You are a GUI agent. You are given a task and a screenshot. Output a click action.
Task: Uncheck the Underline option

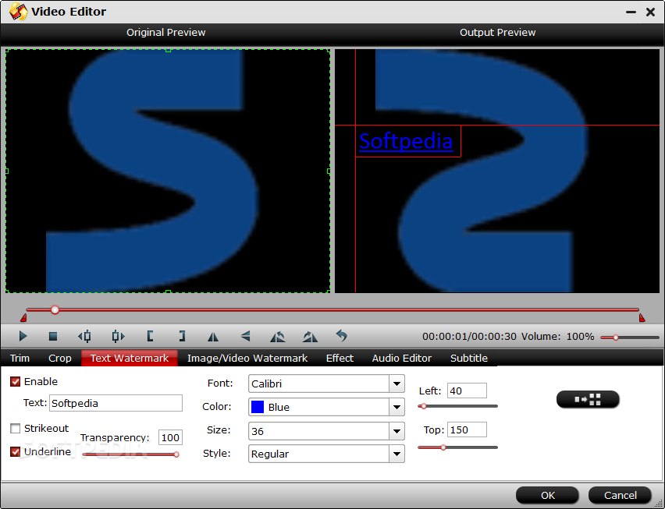(x=16, y=452)
